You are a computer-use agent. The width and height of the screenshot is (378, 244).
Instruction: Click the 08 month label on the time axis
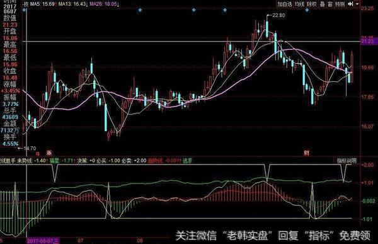tap(140, 241)
